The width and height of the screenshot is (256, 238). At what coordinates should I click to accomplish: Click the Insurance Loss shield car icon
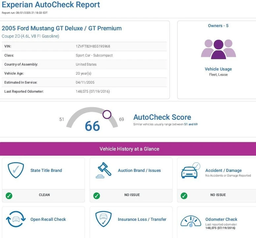[104, 219]
